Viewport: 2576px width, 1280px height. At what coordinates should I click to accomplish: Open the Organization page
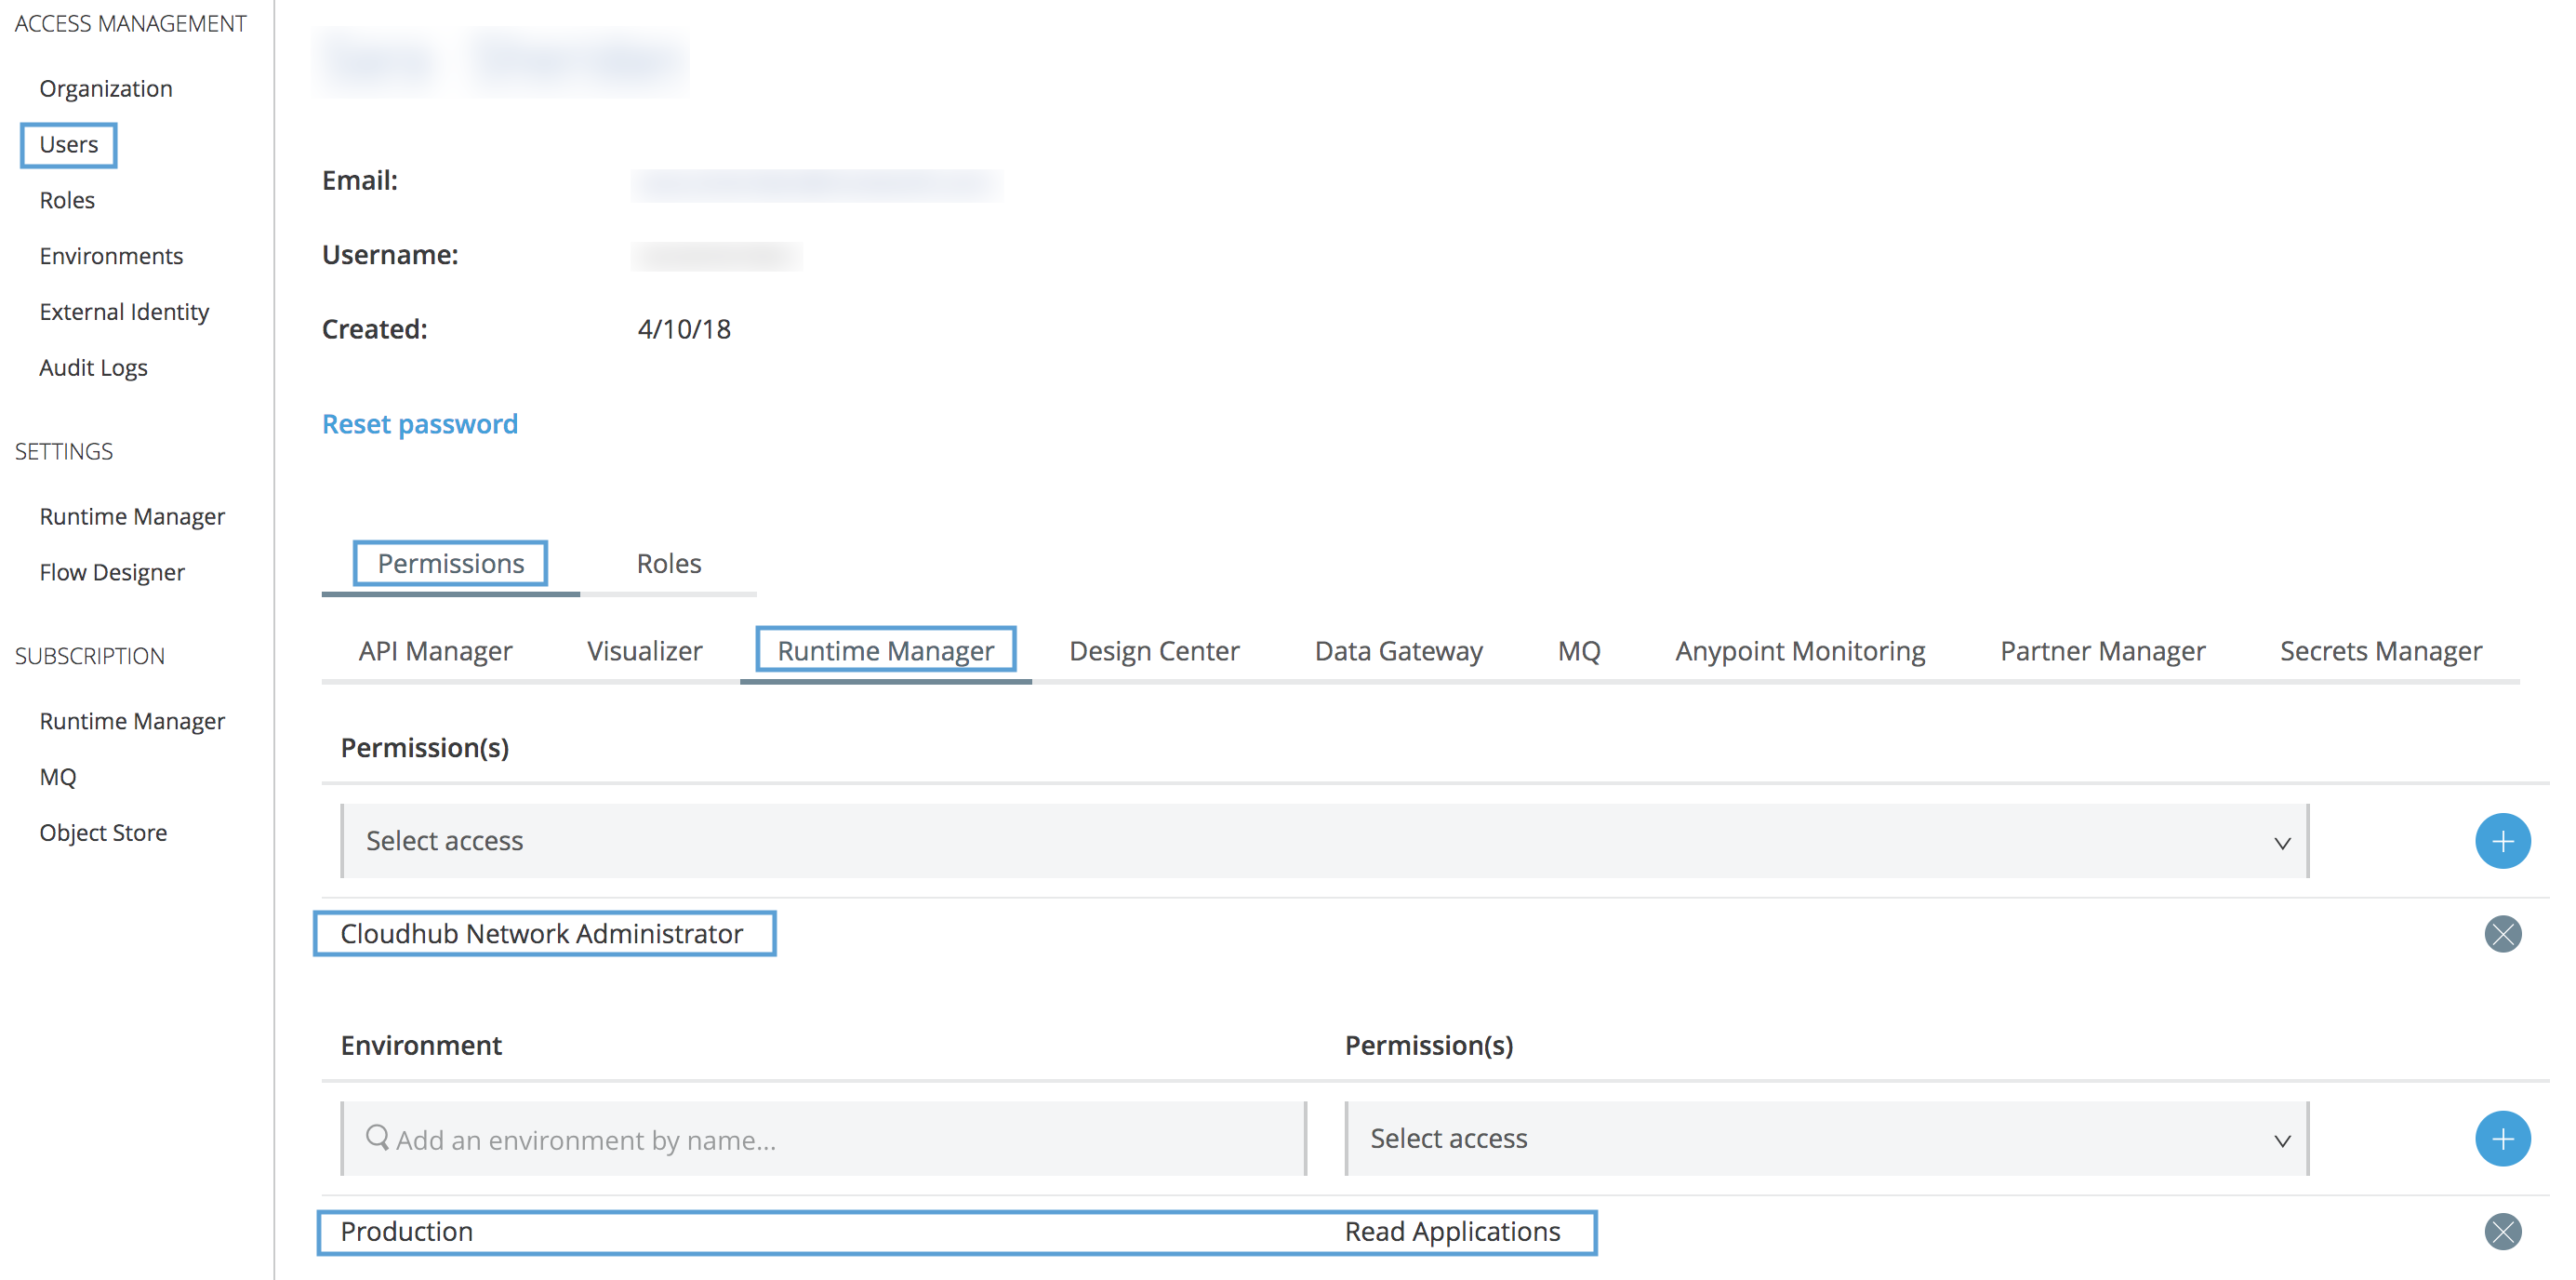pyautogui.click(x=105, y=88)
